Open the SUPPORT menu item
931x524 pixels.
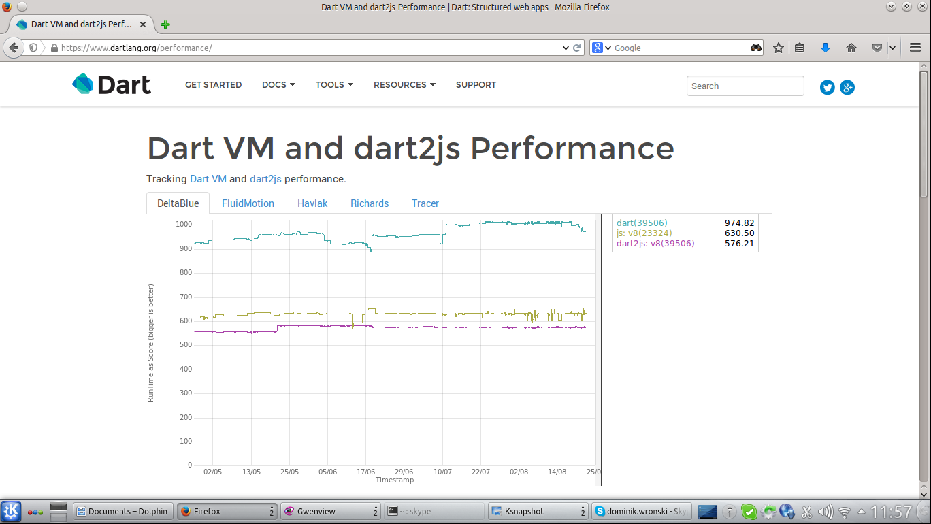tap(476, 85)
